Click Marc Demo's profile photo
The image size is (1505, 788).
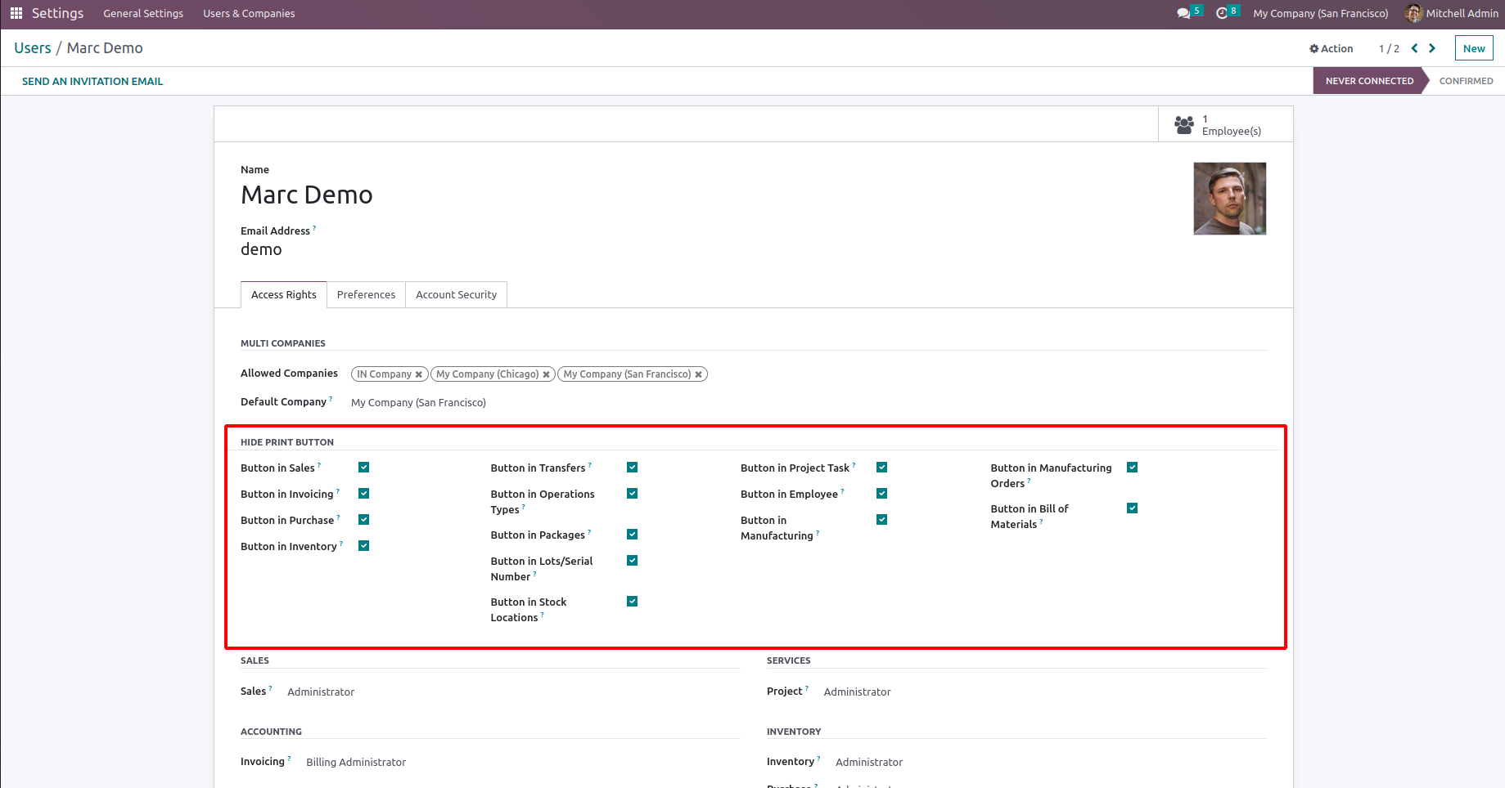click(1229, 199)
